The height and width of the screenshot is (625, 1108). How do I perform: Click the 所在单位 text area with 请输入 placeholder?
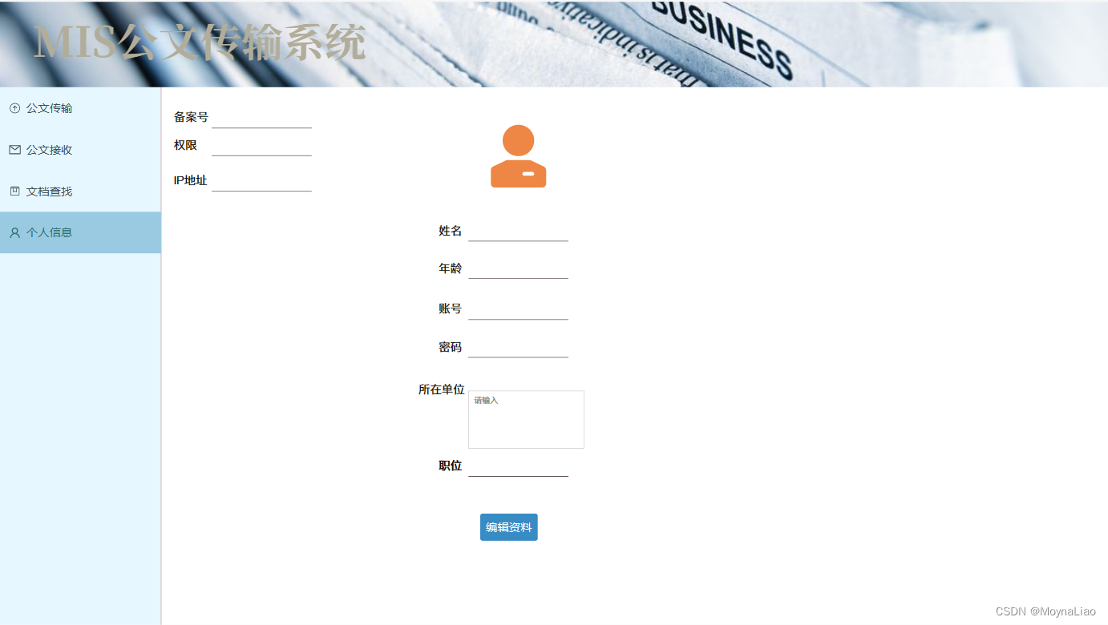(526, 418)
